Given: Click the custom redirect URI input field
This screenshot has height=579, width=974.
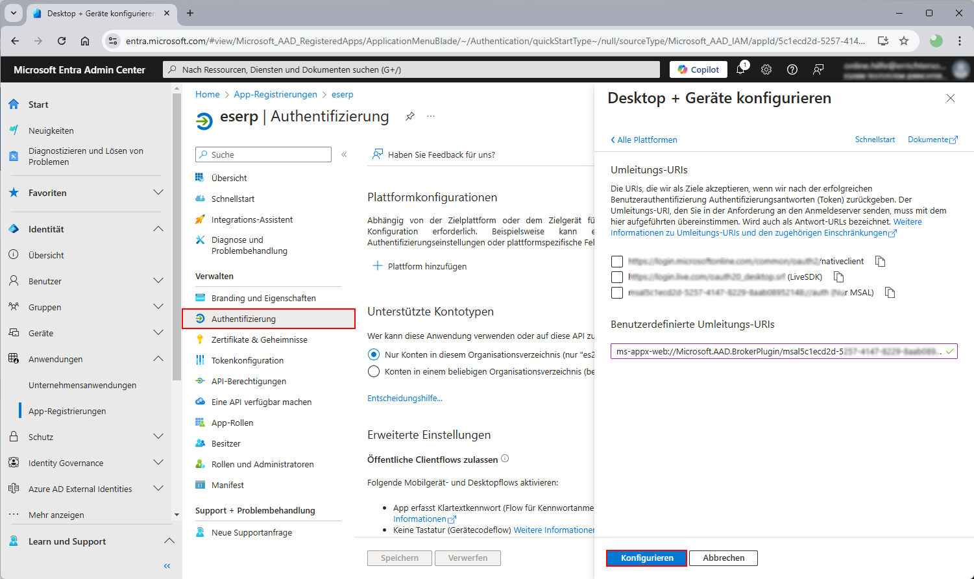Looking at the screenshot, I should tap(784, 351).
